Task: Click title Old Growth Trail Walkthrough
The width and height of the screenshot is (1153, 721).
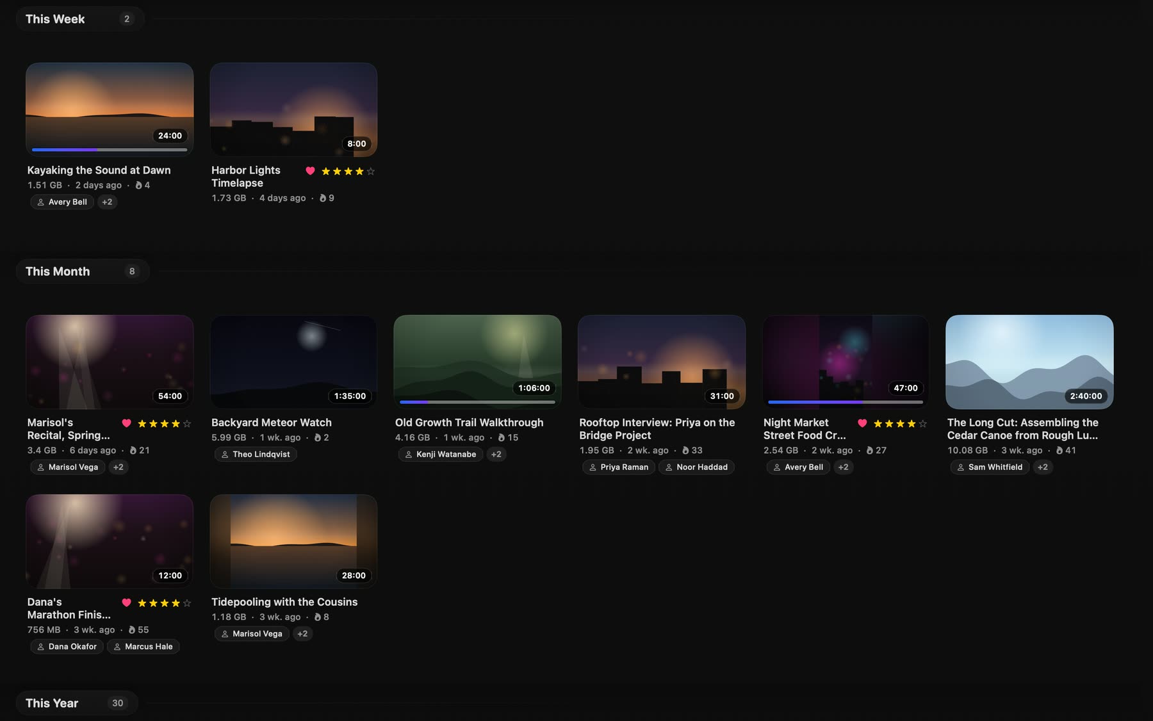Action: pyautogui.click(x=470, y=423)
